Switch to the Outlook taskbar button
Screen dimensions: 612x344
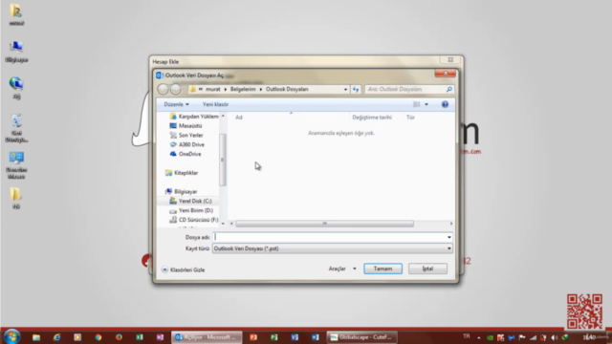coord(207,337)
